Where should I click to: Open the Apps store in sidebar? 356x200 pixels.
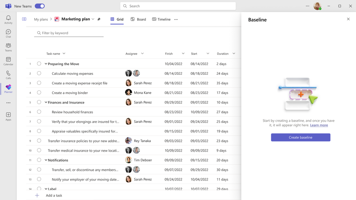point(9,116)
